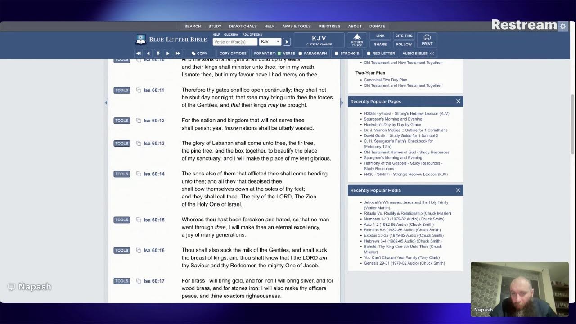Copy verse Isa 60:14 icon
576x324 pixels.
point(139,174)
